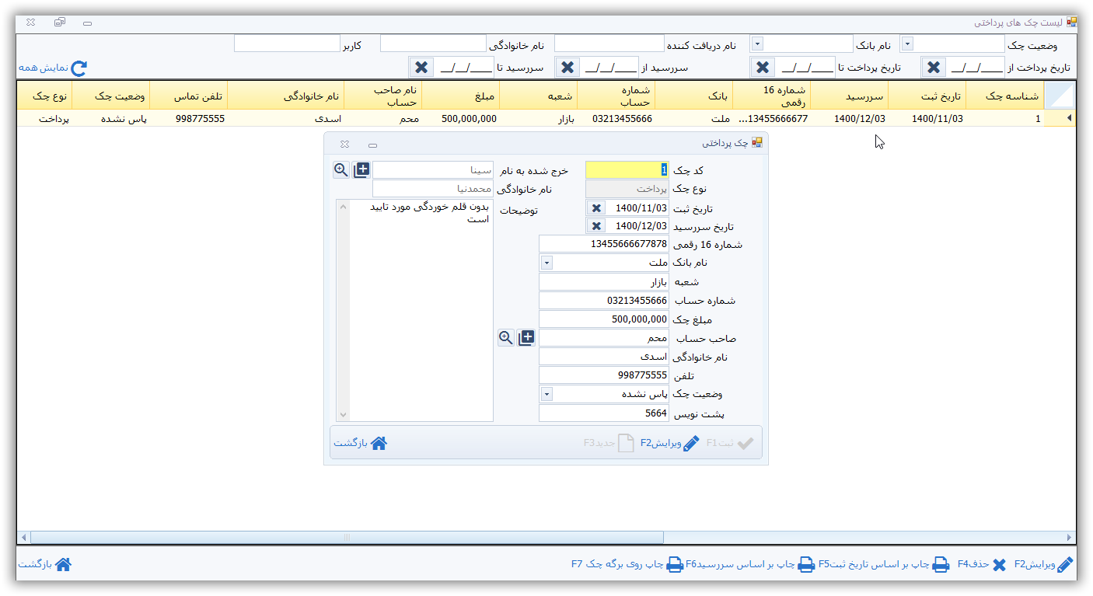1093x596 pixels.
Task: Click grid select-all corner cell
Action: pos(1060,96)
